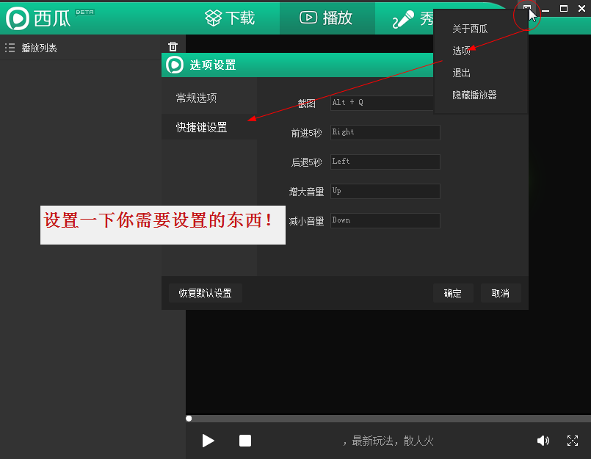This screenshot has width=591, height=459.
Task: Enter fullscreen with the expand icon
Action: (x=573, y=441)
